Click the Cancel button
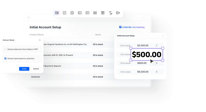The width and height of the screenshot is (206, 112). click(x=36, y=69)
